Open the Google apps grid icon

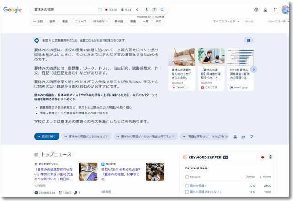pyautogui.click(x=276, y=10)
